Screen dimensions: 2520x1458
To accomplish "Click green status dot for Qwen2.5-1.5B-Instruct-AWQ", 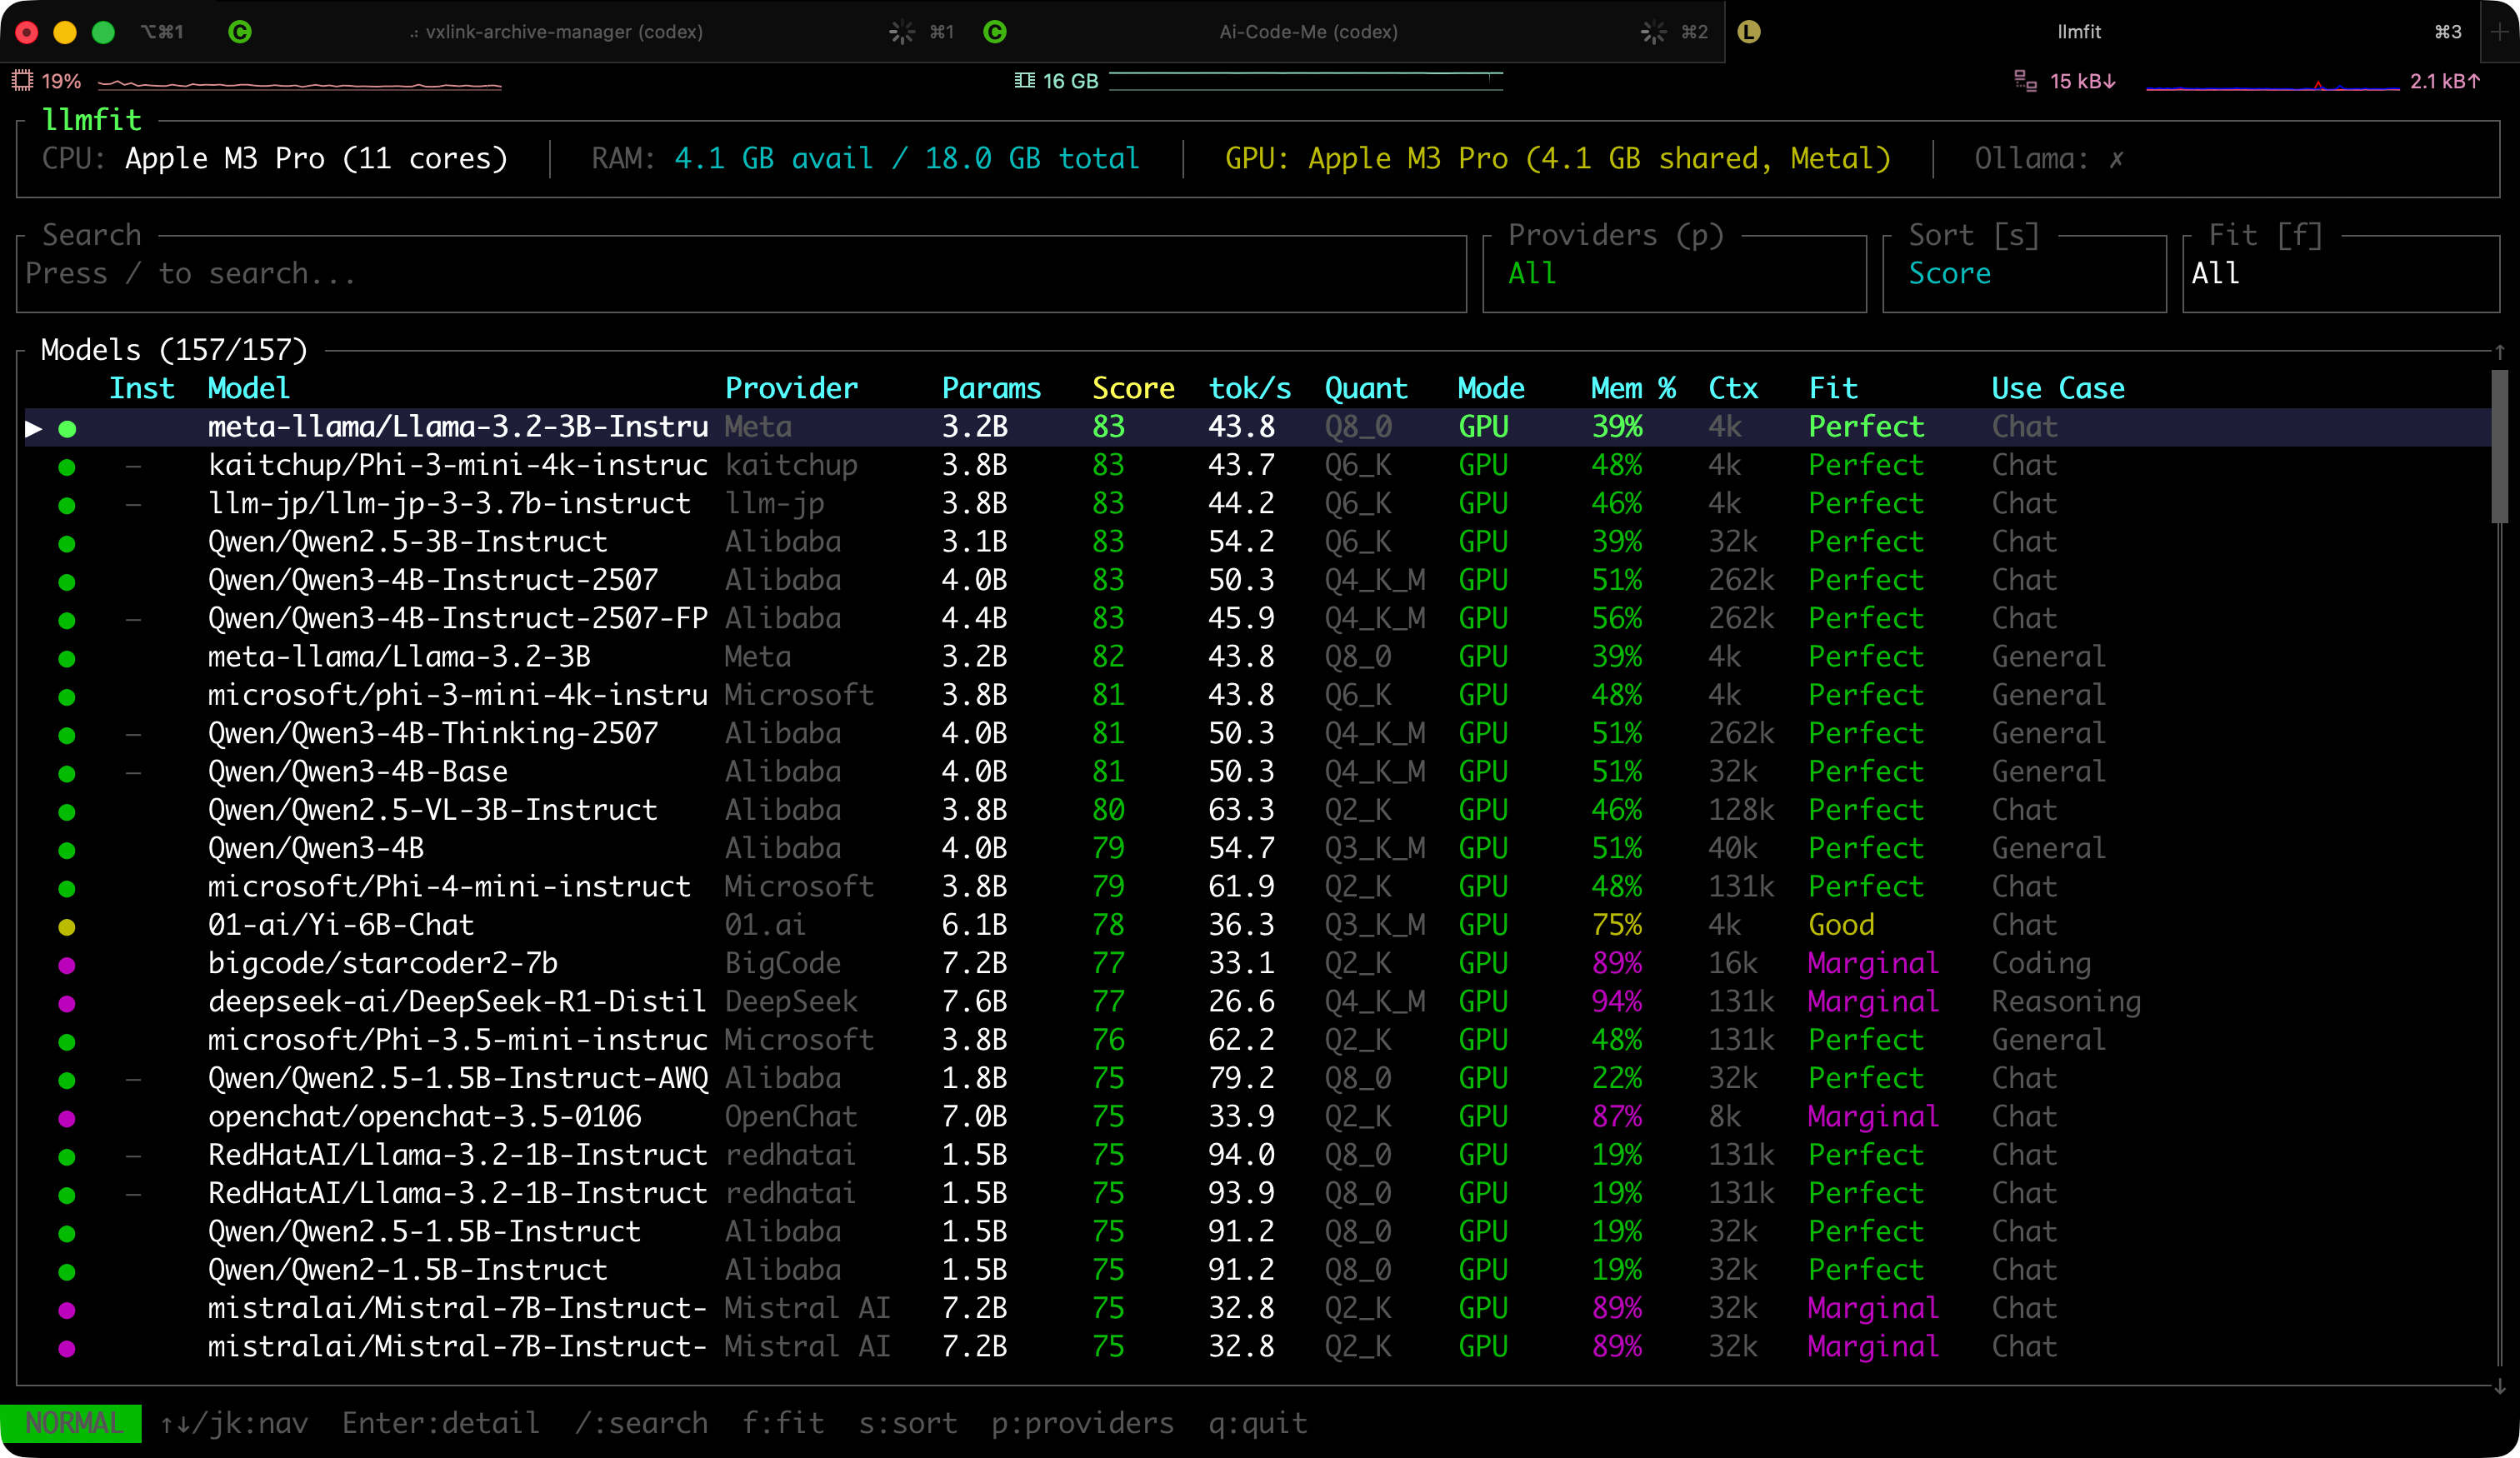I will tap(67, 1080).
